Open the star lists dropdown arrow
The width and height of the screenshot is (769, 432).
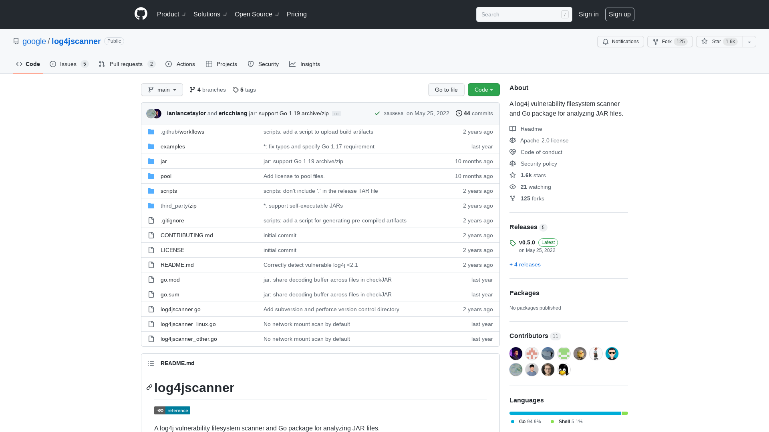click(x=749, y=42)
